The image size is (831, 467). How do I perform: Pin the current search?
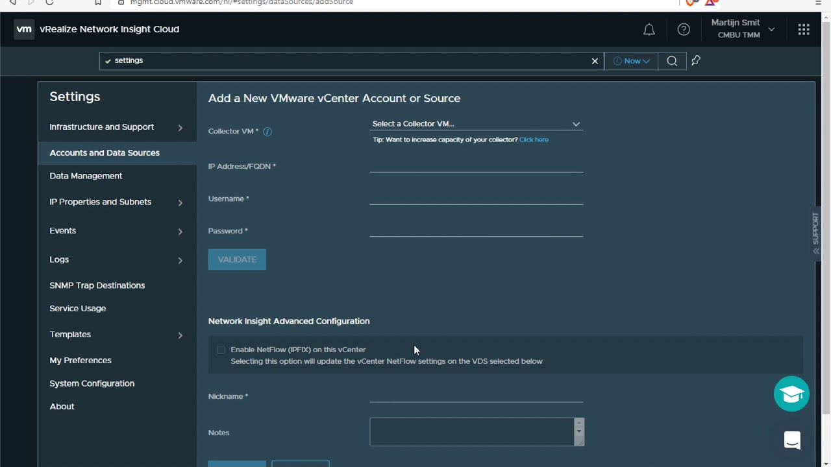coord(696,61)
